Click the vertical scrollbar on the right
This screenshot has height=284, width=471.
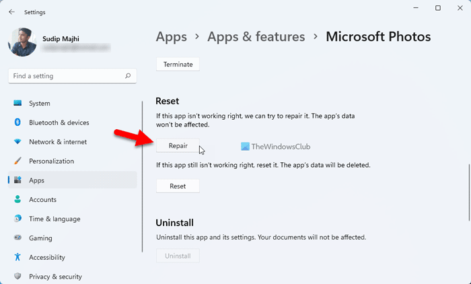(x=468, y=192)
